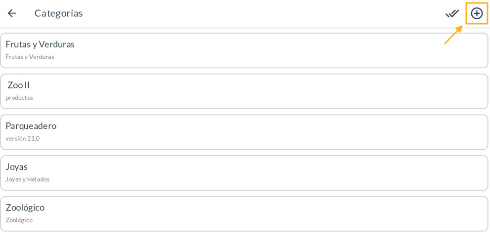
Task: Click the orange arrow annotation
Action: [453, 35]
